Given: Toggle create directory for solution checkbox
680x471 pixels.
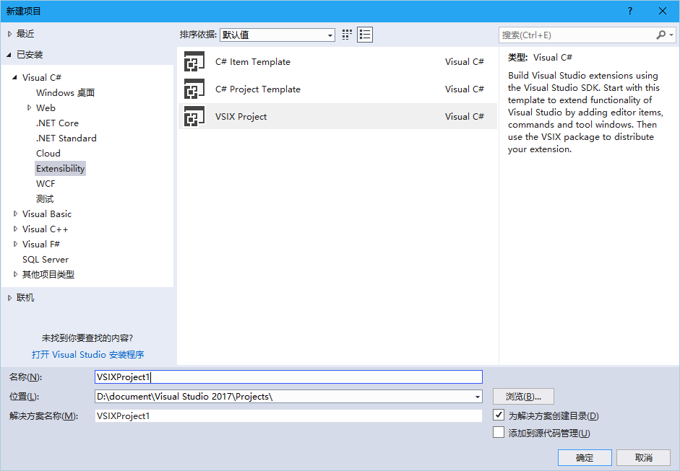Looking at the screenshot, I should (x=499, y=415).
